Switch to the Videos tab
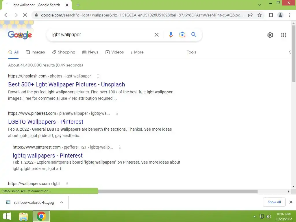This screenshot has height=222, width=296. (114, 52)
